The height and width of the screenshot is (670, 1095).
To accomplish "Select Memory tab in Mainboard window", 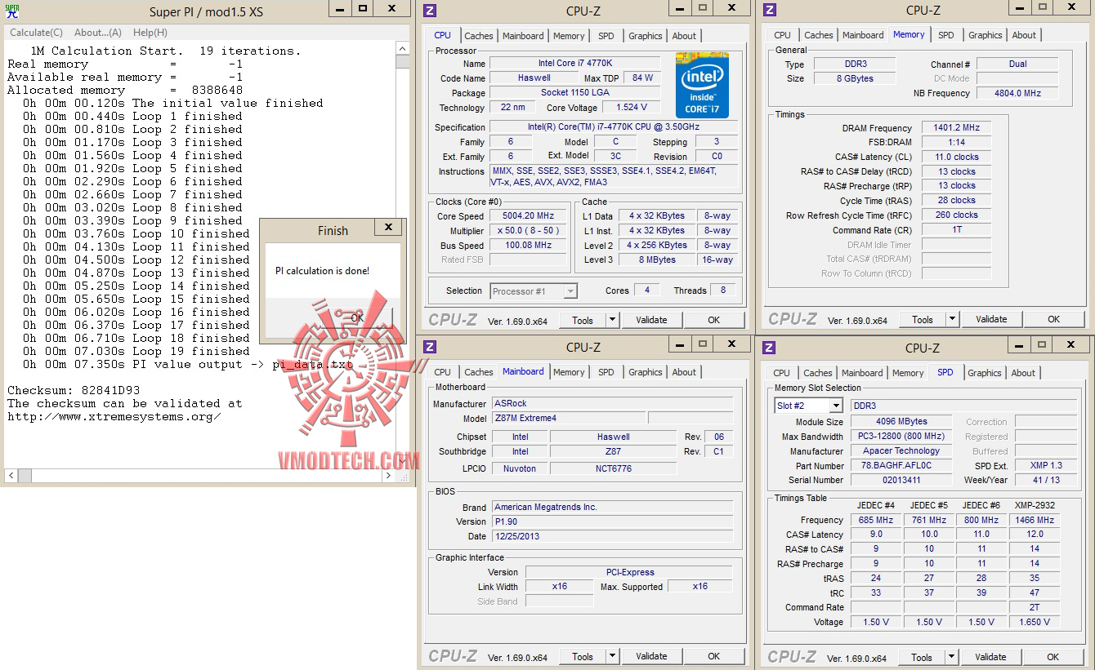I will click(569, 372).
